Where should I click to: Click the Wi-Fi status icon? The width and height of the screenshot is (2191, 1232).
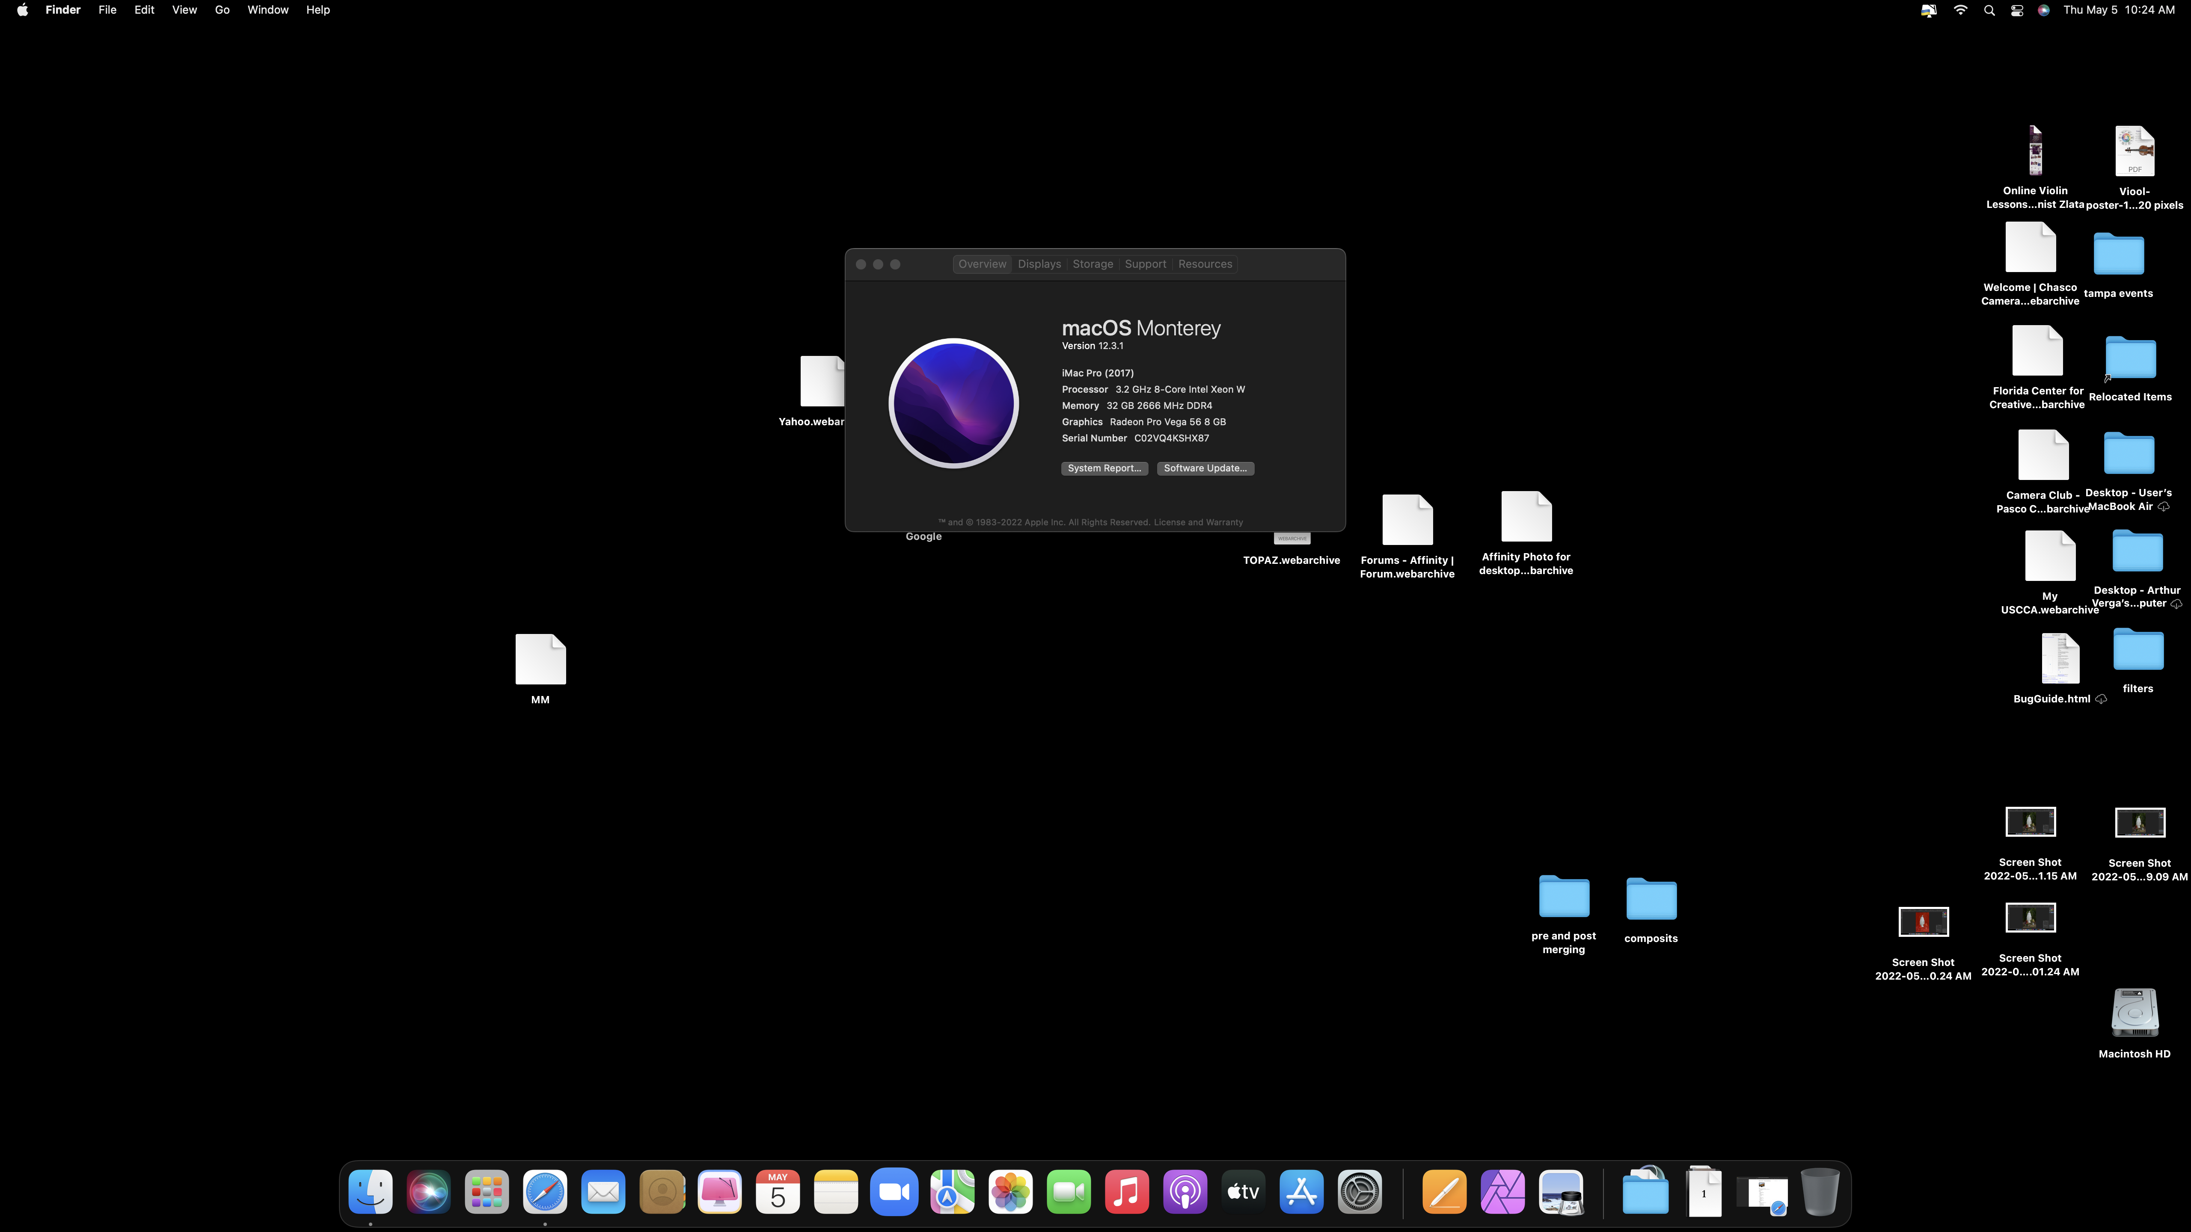click(x=1960, y=10)
